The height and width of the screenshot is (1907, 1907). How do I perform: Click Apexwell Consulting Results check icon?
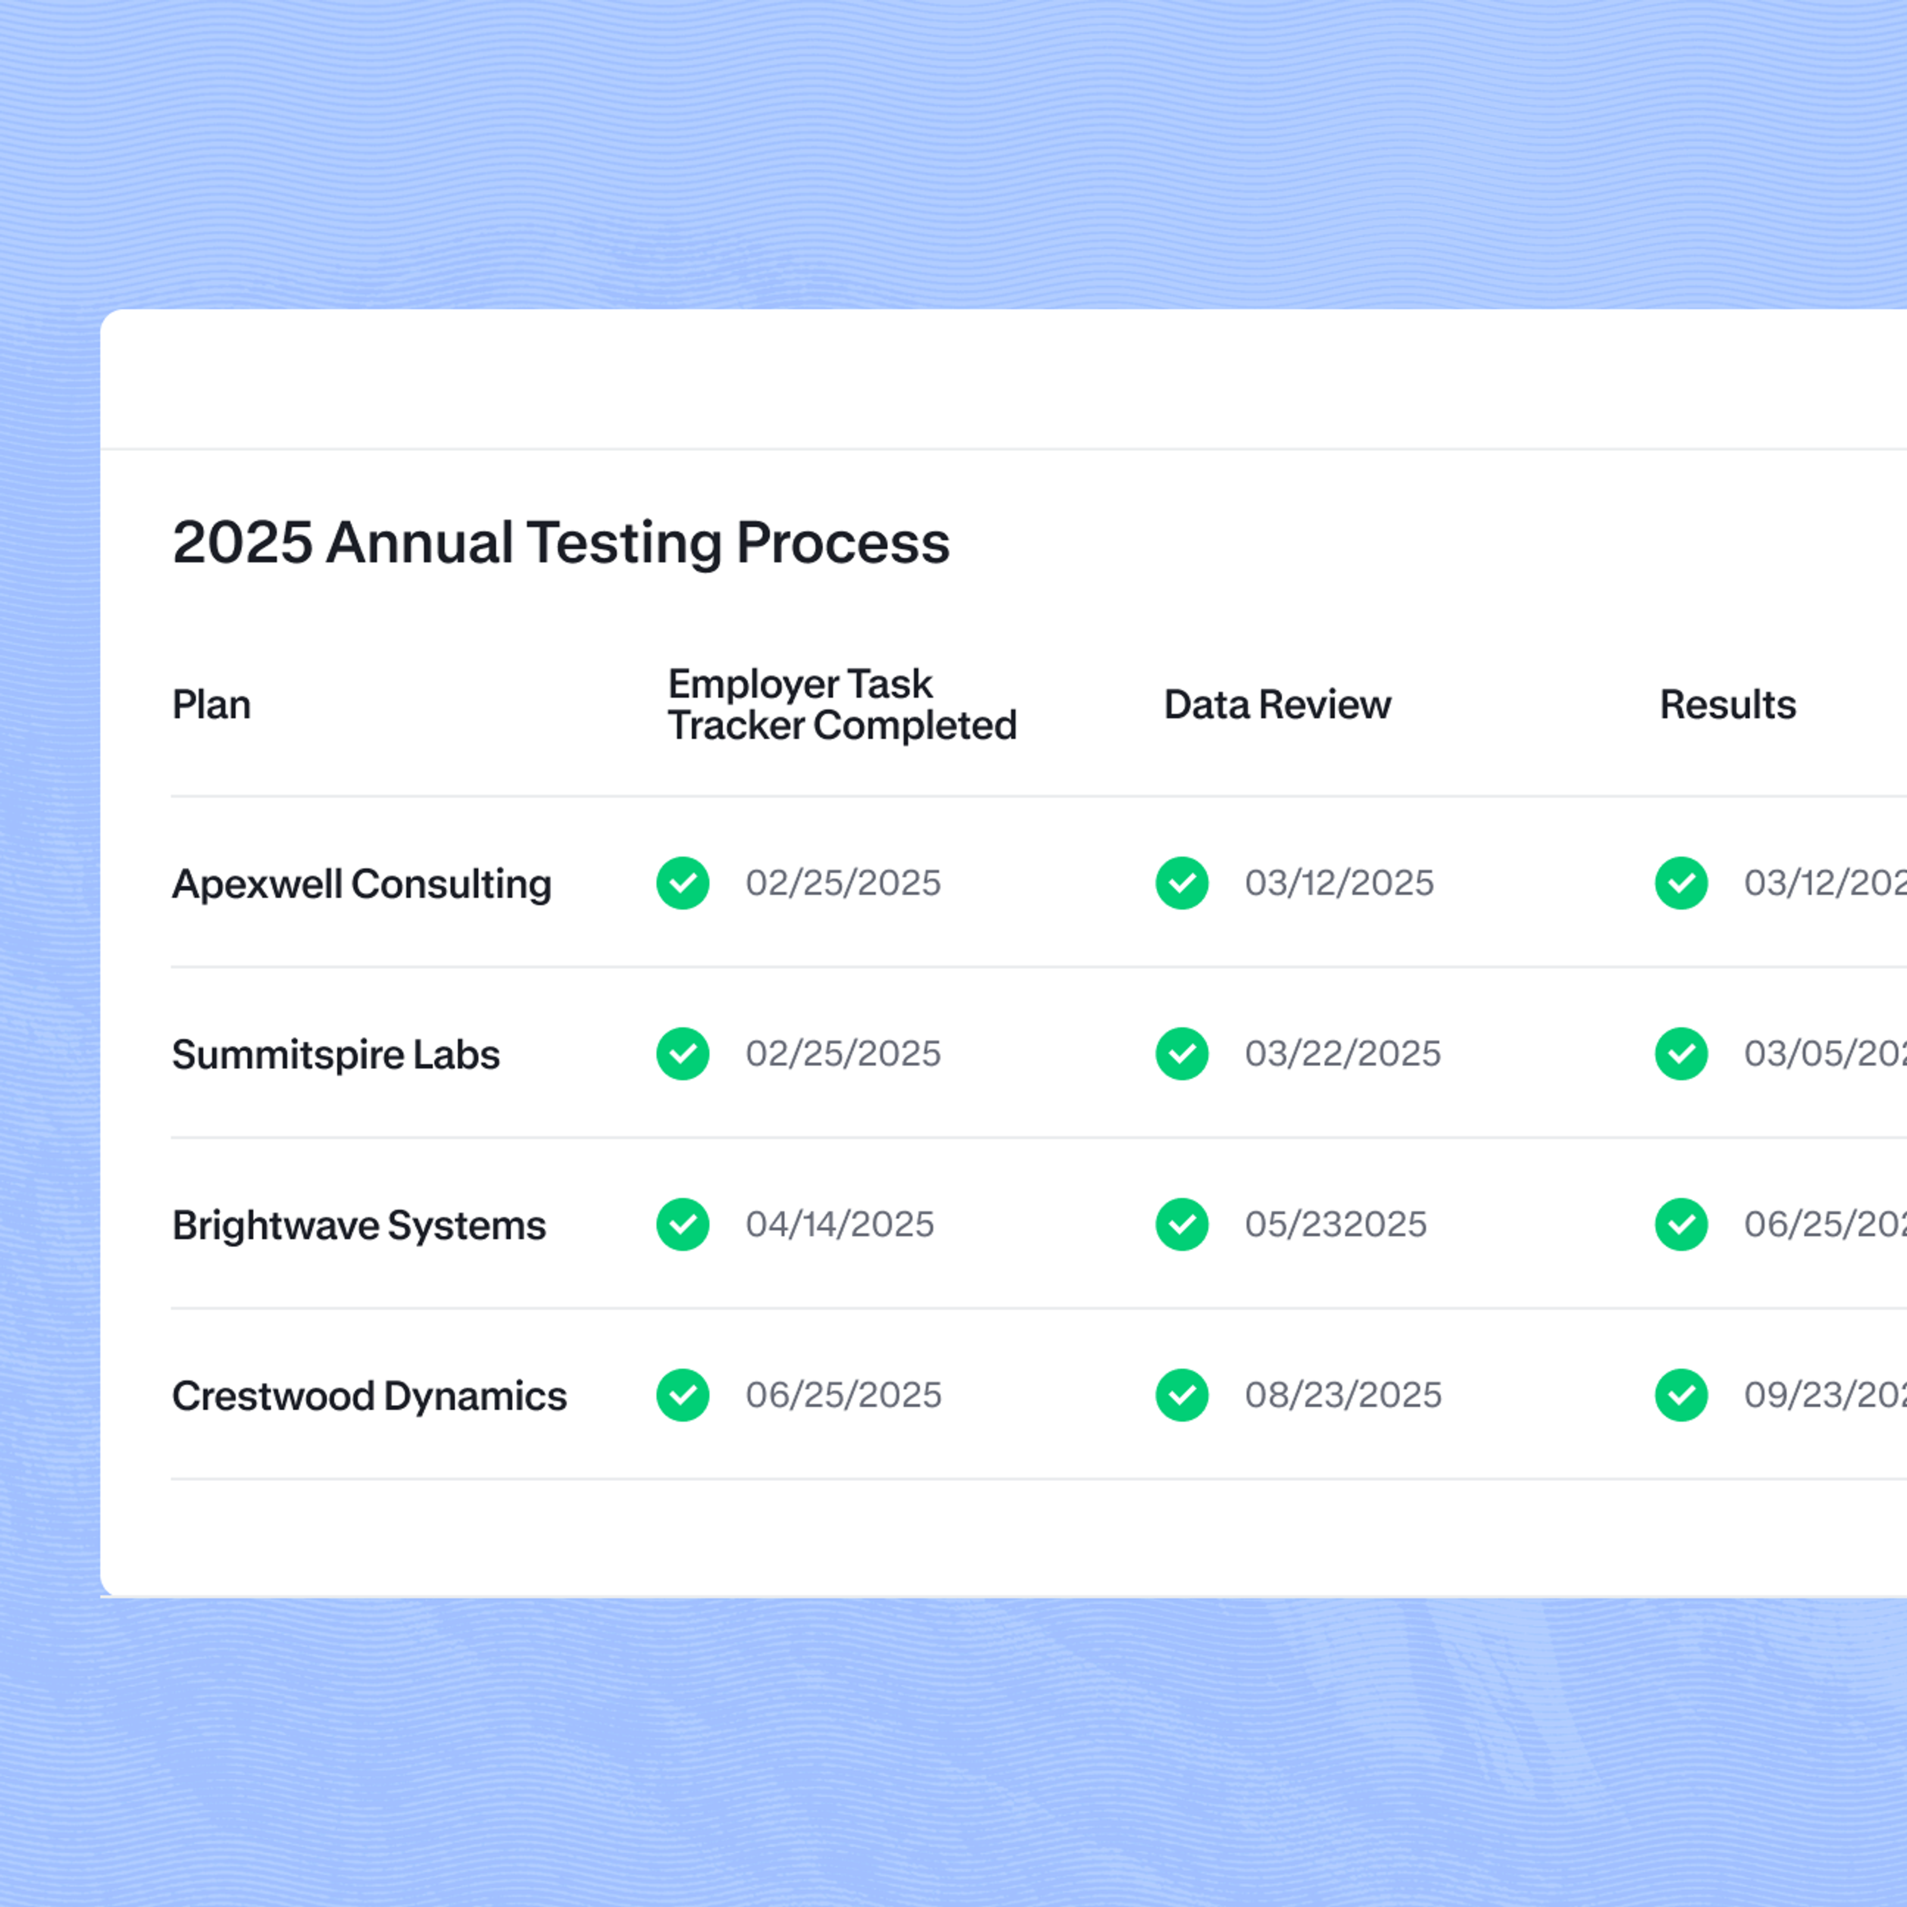[x=1682, y=882]
